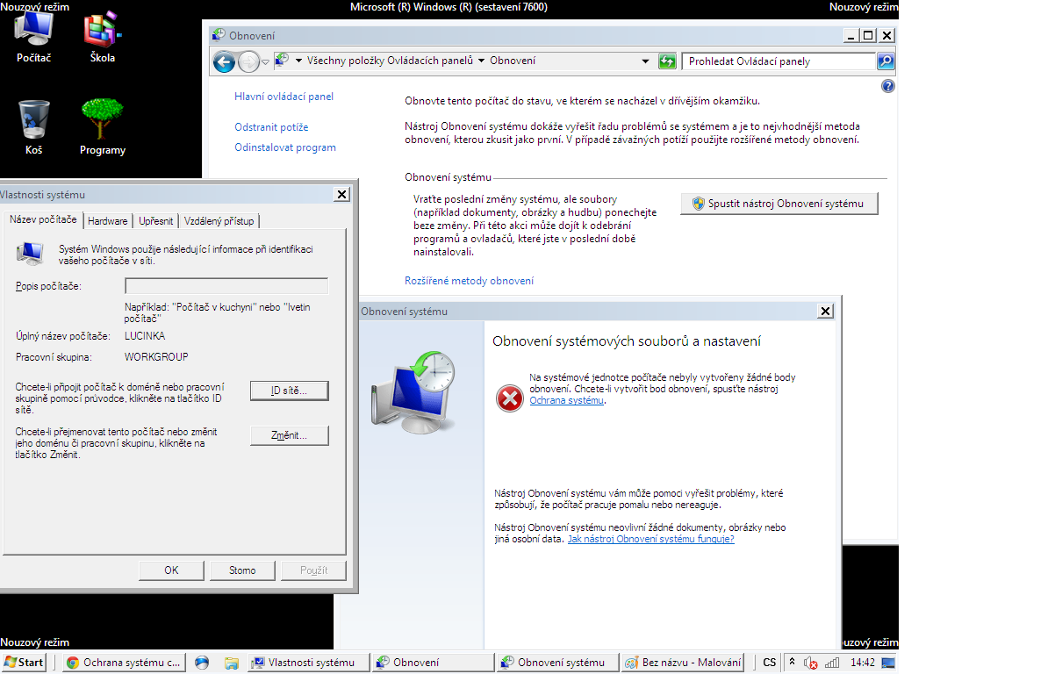Click Storno in Vlastnosti systému dialog
This screenshot has width=1055, height=674.
242,570
